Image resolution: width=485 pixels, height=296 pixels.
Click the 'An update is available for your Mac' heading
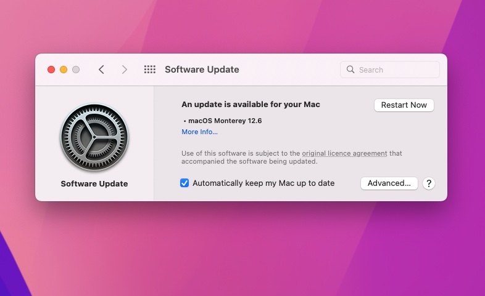[251, 105]
